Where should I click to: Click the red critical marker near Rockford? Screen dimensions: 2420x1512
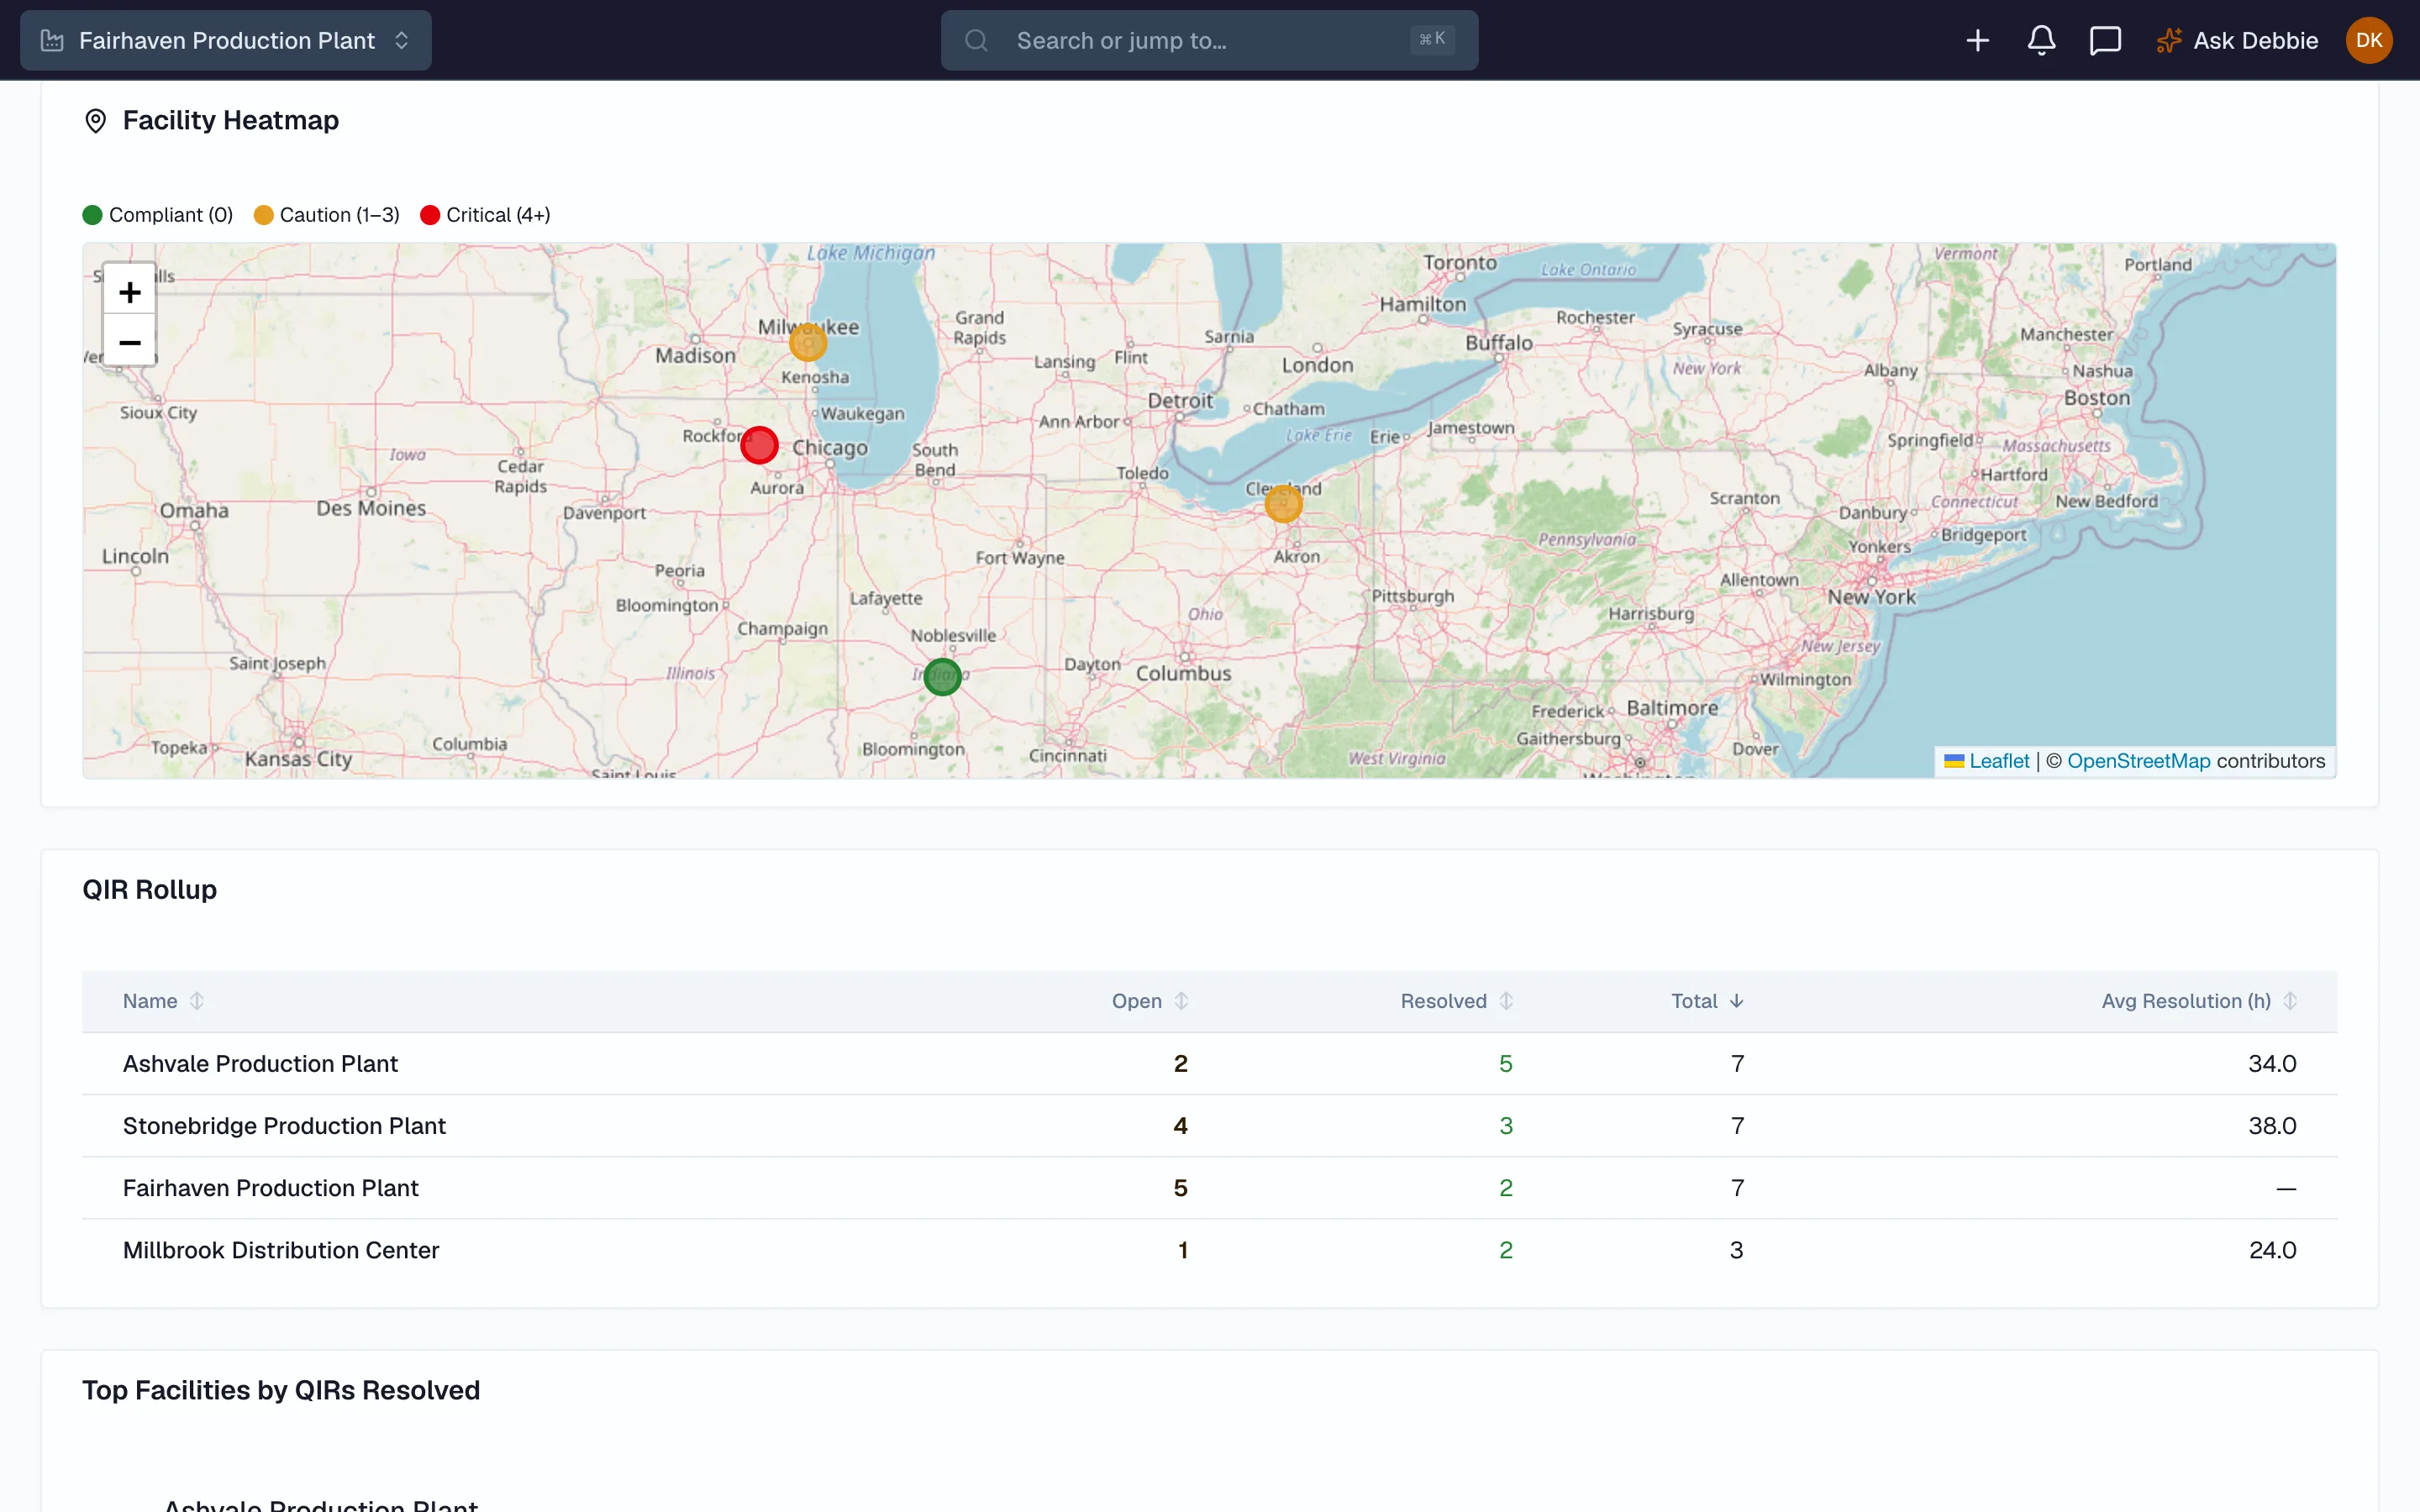[759, 445]
